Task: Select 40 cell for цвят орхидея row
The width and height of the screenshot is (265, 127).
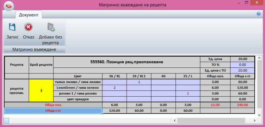Action: pyautogui.click(x=163, y=99)
